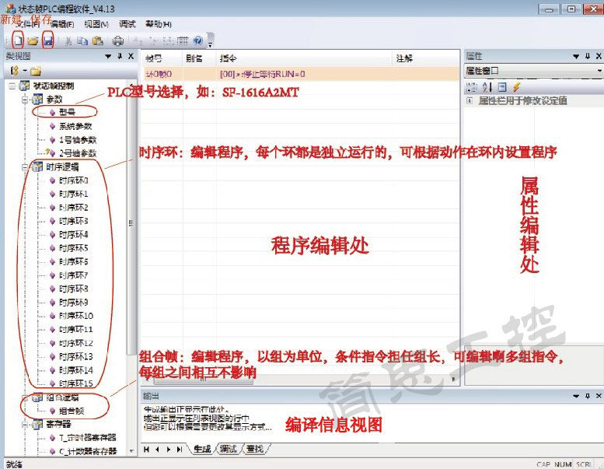
Task: Open the 编辑(E) menu
Action: point(62,24)
